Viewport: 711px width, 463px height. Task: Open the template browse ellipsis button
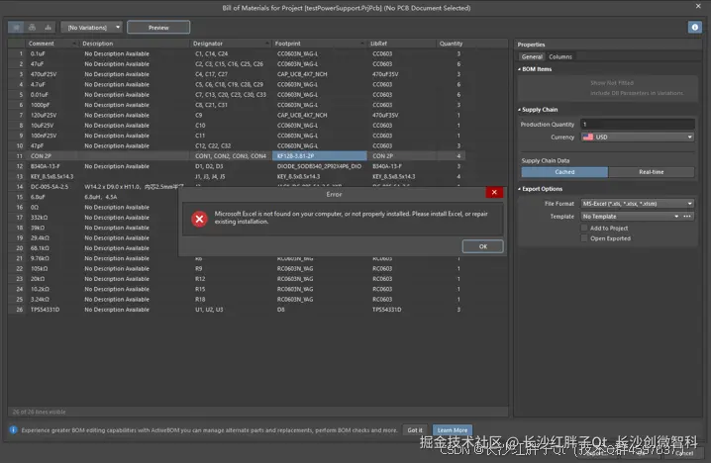687,217
